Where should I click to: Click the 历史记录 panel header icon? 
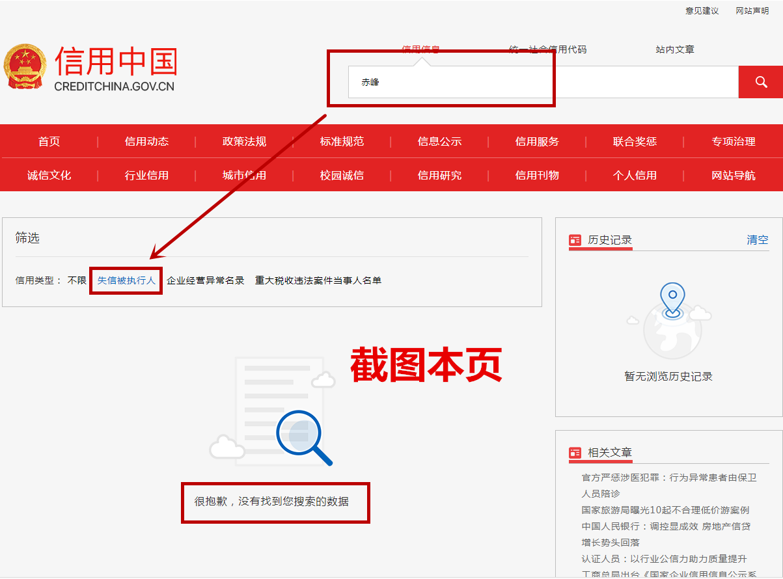click(x=575, y=240)
